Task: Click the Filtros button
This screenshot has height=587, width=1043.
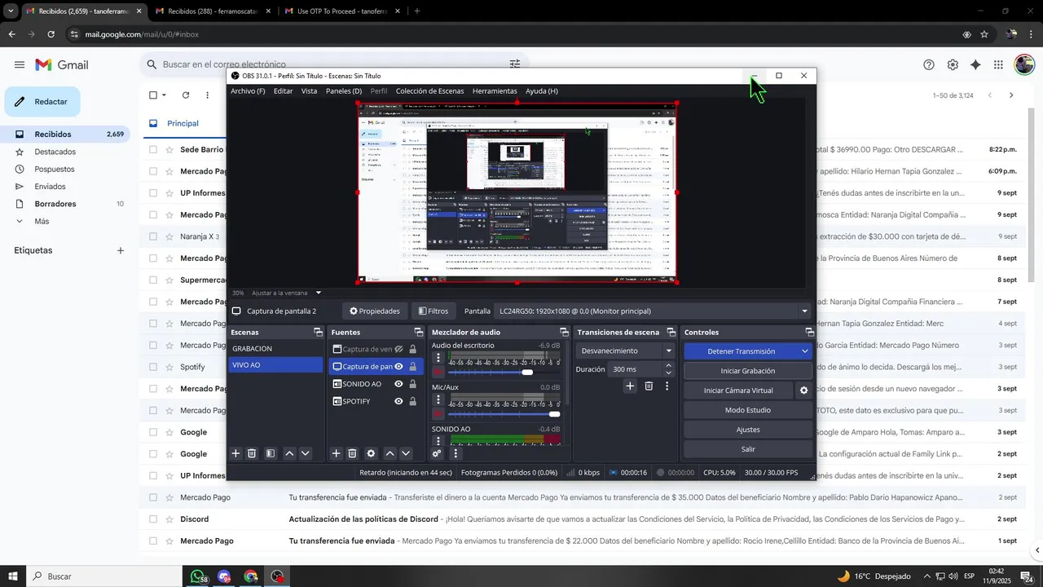Action: (433, 311)
